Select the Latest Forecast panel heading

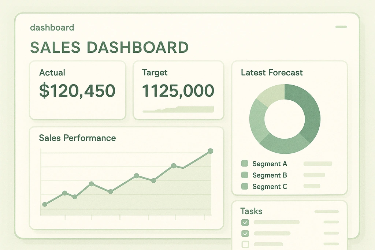[272, 72]
